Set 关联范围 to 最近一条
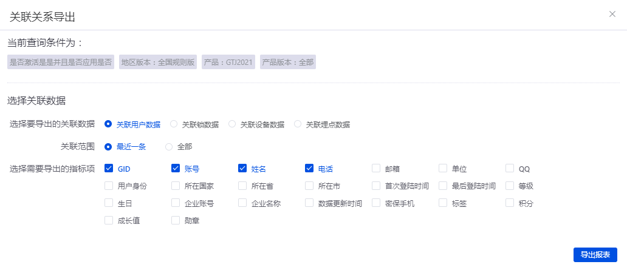The width and height of the screenshot is (627, 270). tap(108, 146)
